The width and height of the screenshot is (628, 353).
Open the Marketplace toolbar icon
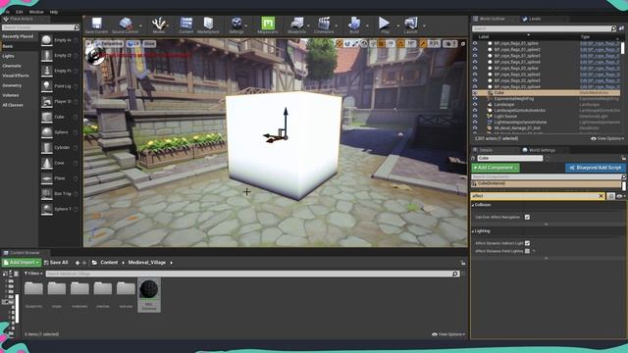click(208, 24)
